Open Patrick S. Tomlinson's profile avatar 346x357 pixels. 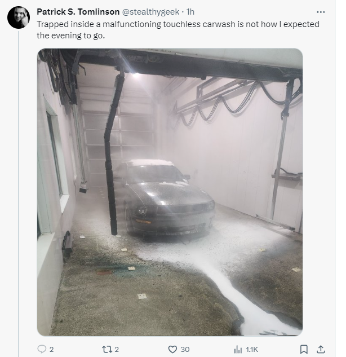coord(18,17)
